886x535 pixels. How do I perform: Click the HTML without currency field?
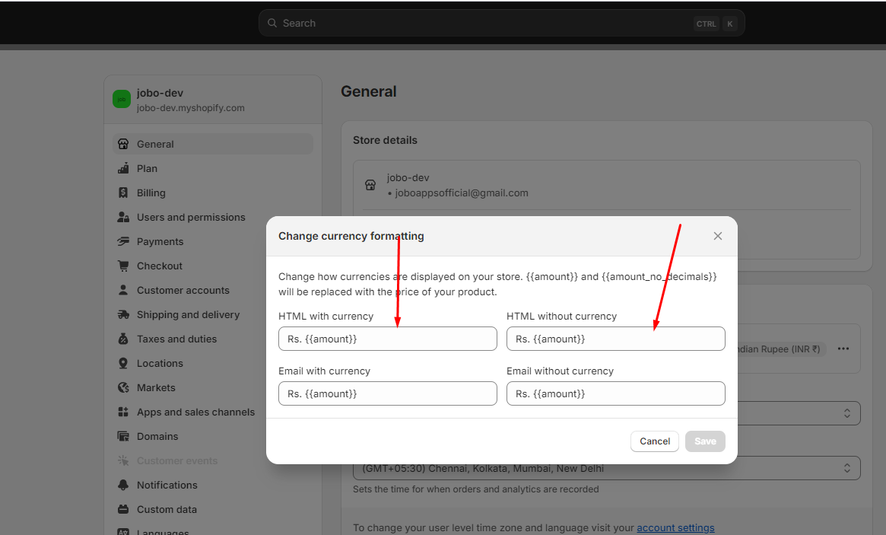click(616, 339)
